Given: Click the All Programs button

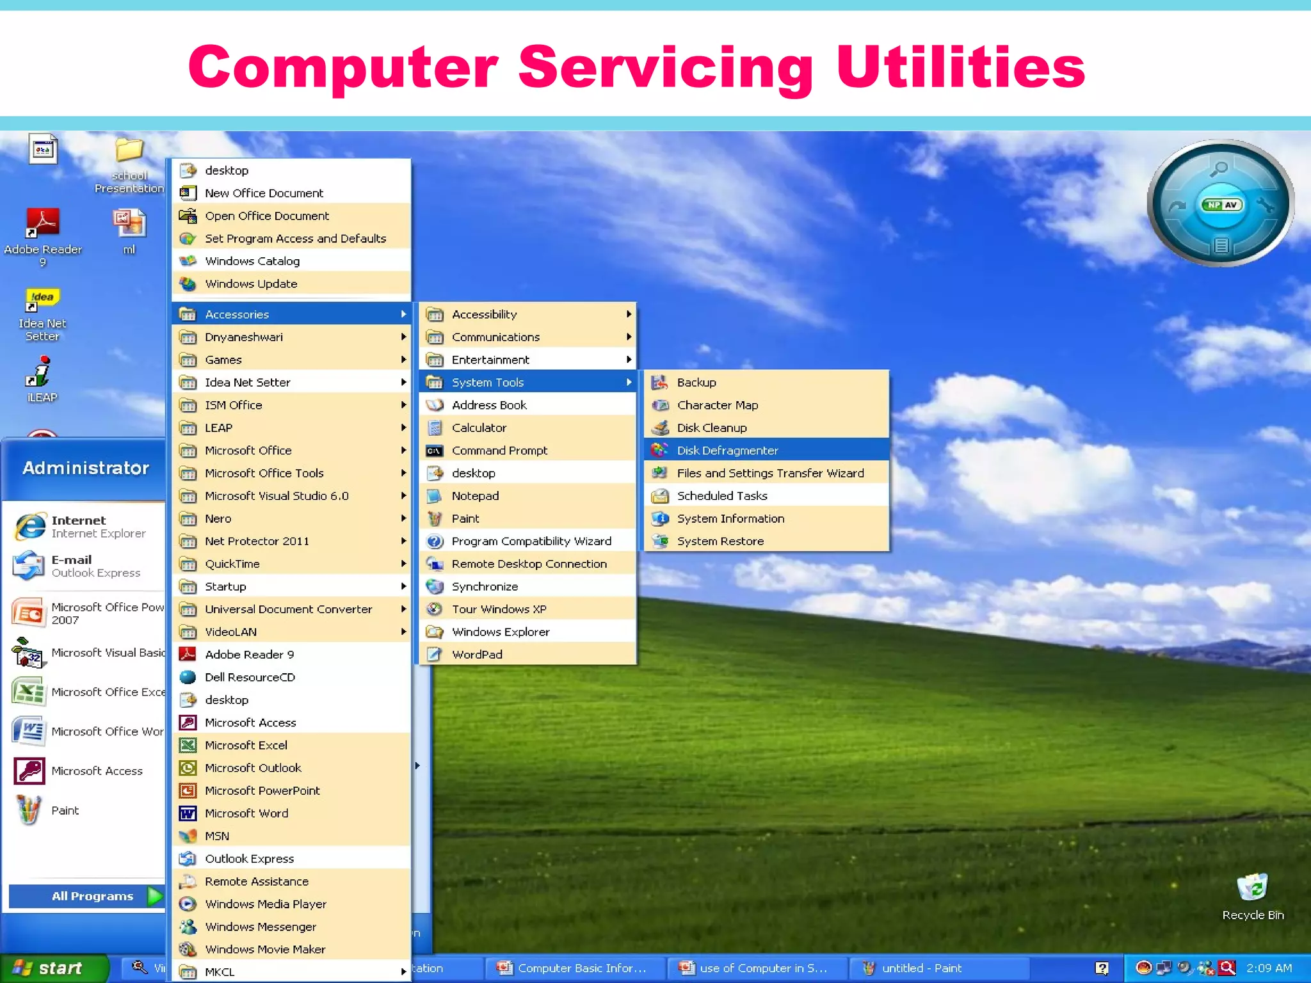Looking at the screenshot, I should click(87, 896).
